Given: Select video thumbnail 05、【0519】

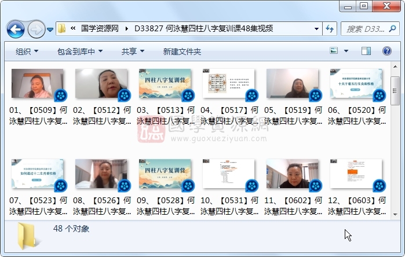Looking at the screenshot, I should click(294, 84).
